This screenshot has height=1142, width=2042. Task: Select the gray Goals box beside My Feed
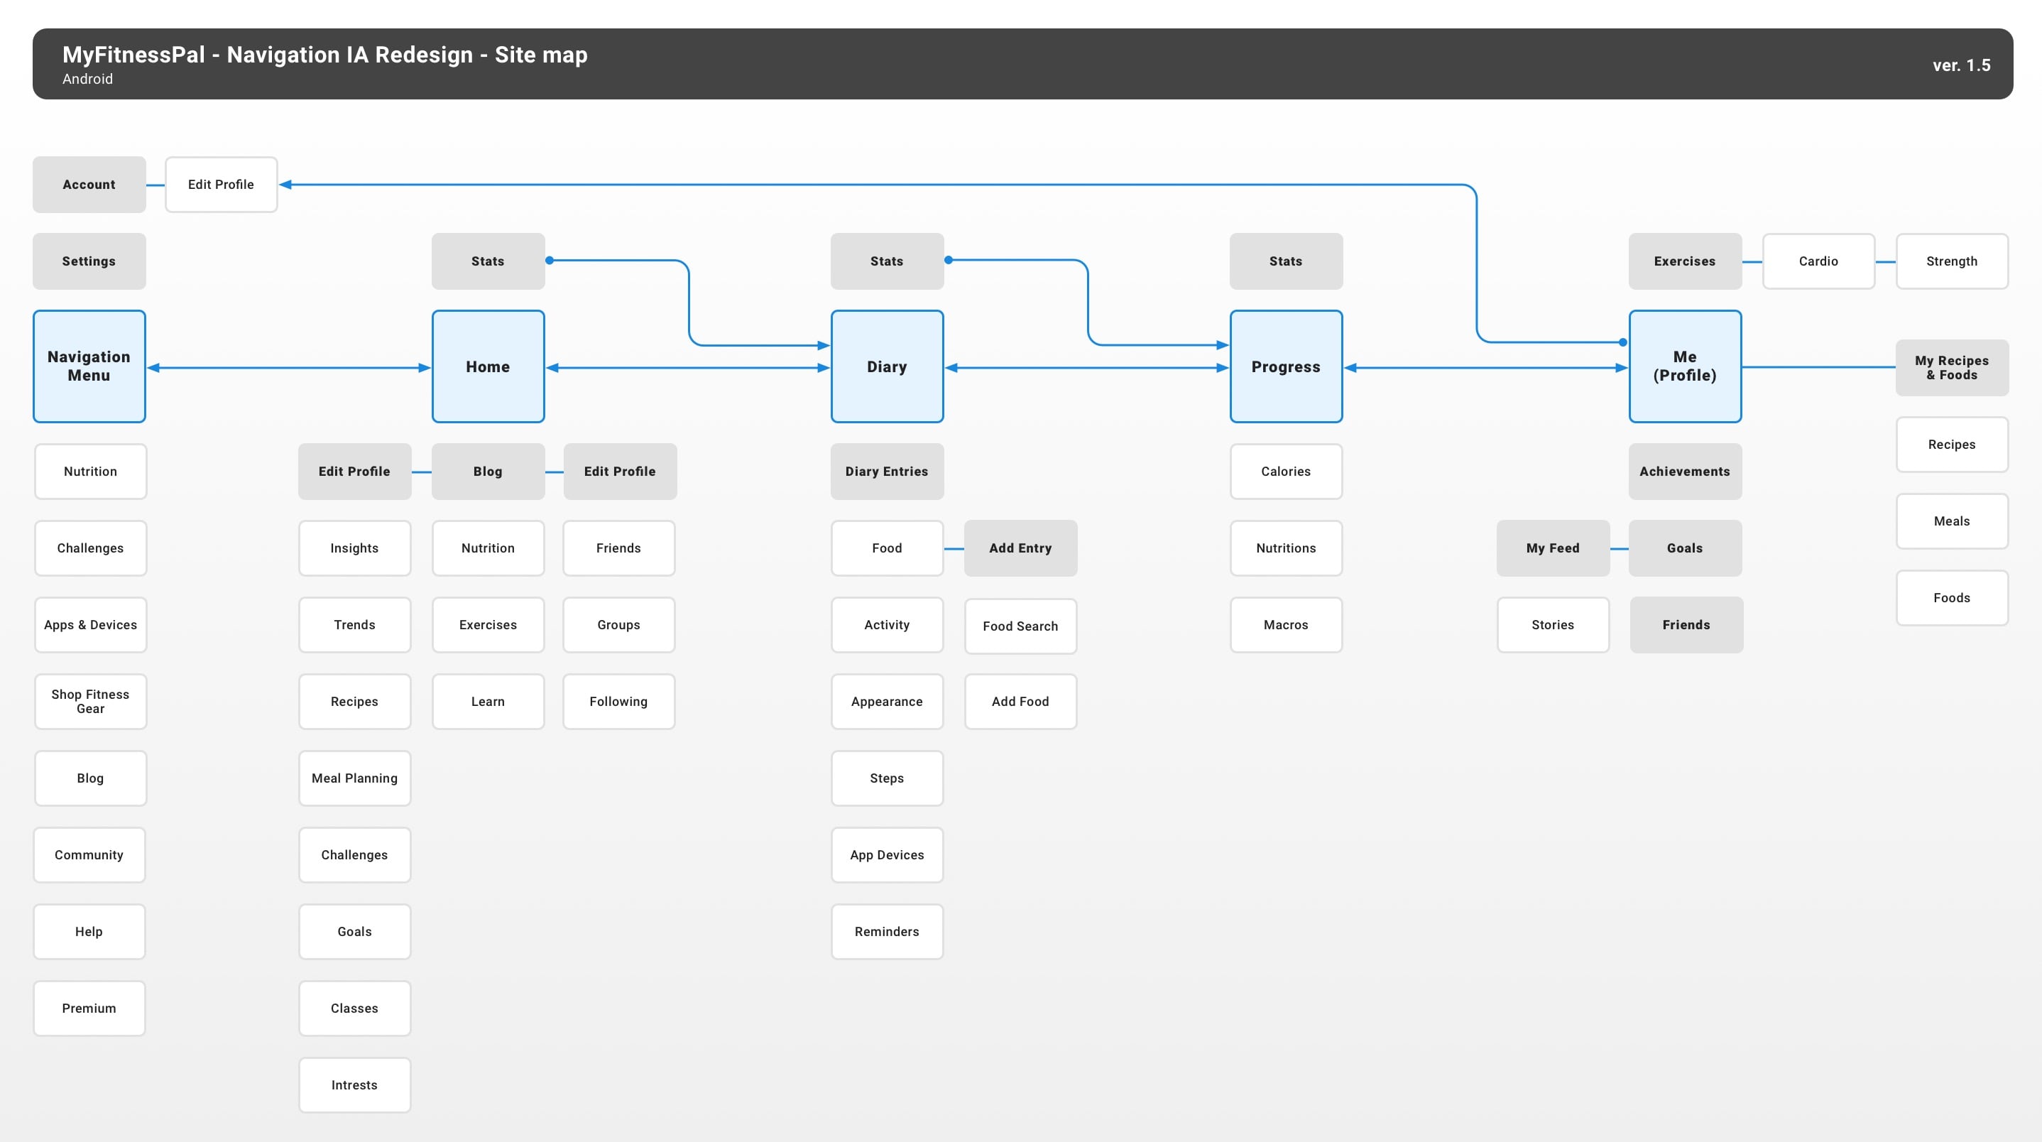1684,548
